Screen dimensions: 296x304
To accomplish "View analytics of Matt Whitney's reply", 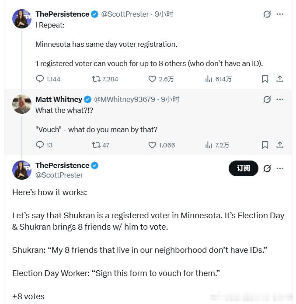I will pos(209,145).
